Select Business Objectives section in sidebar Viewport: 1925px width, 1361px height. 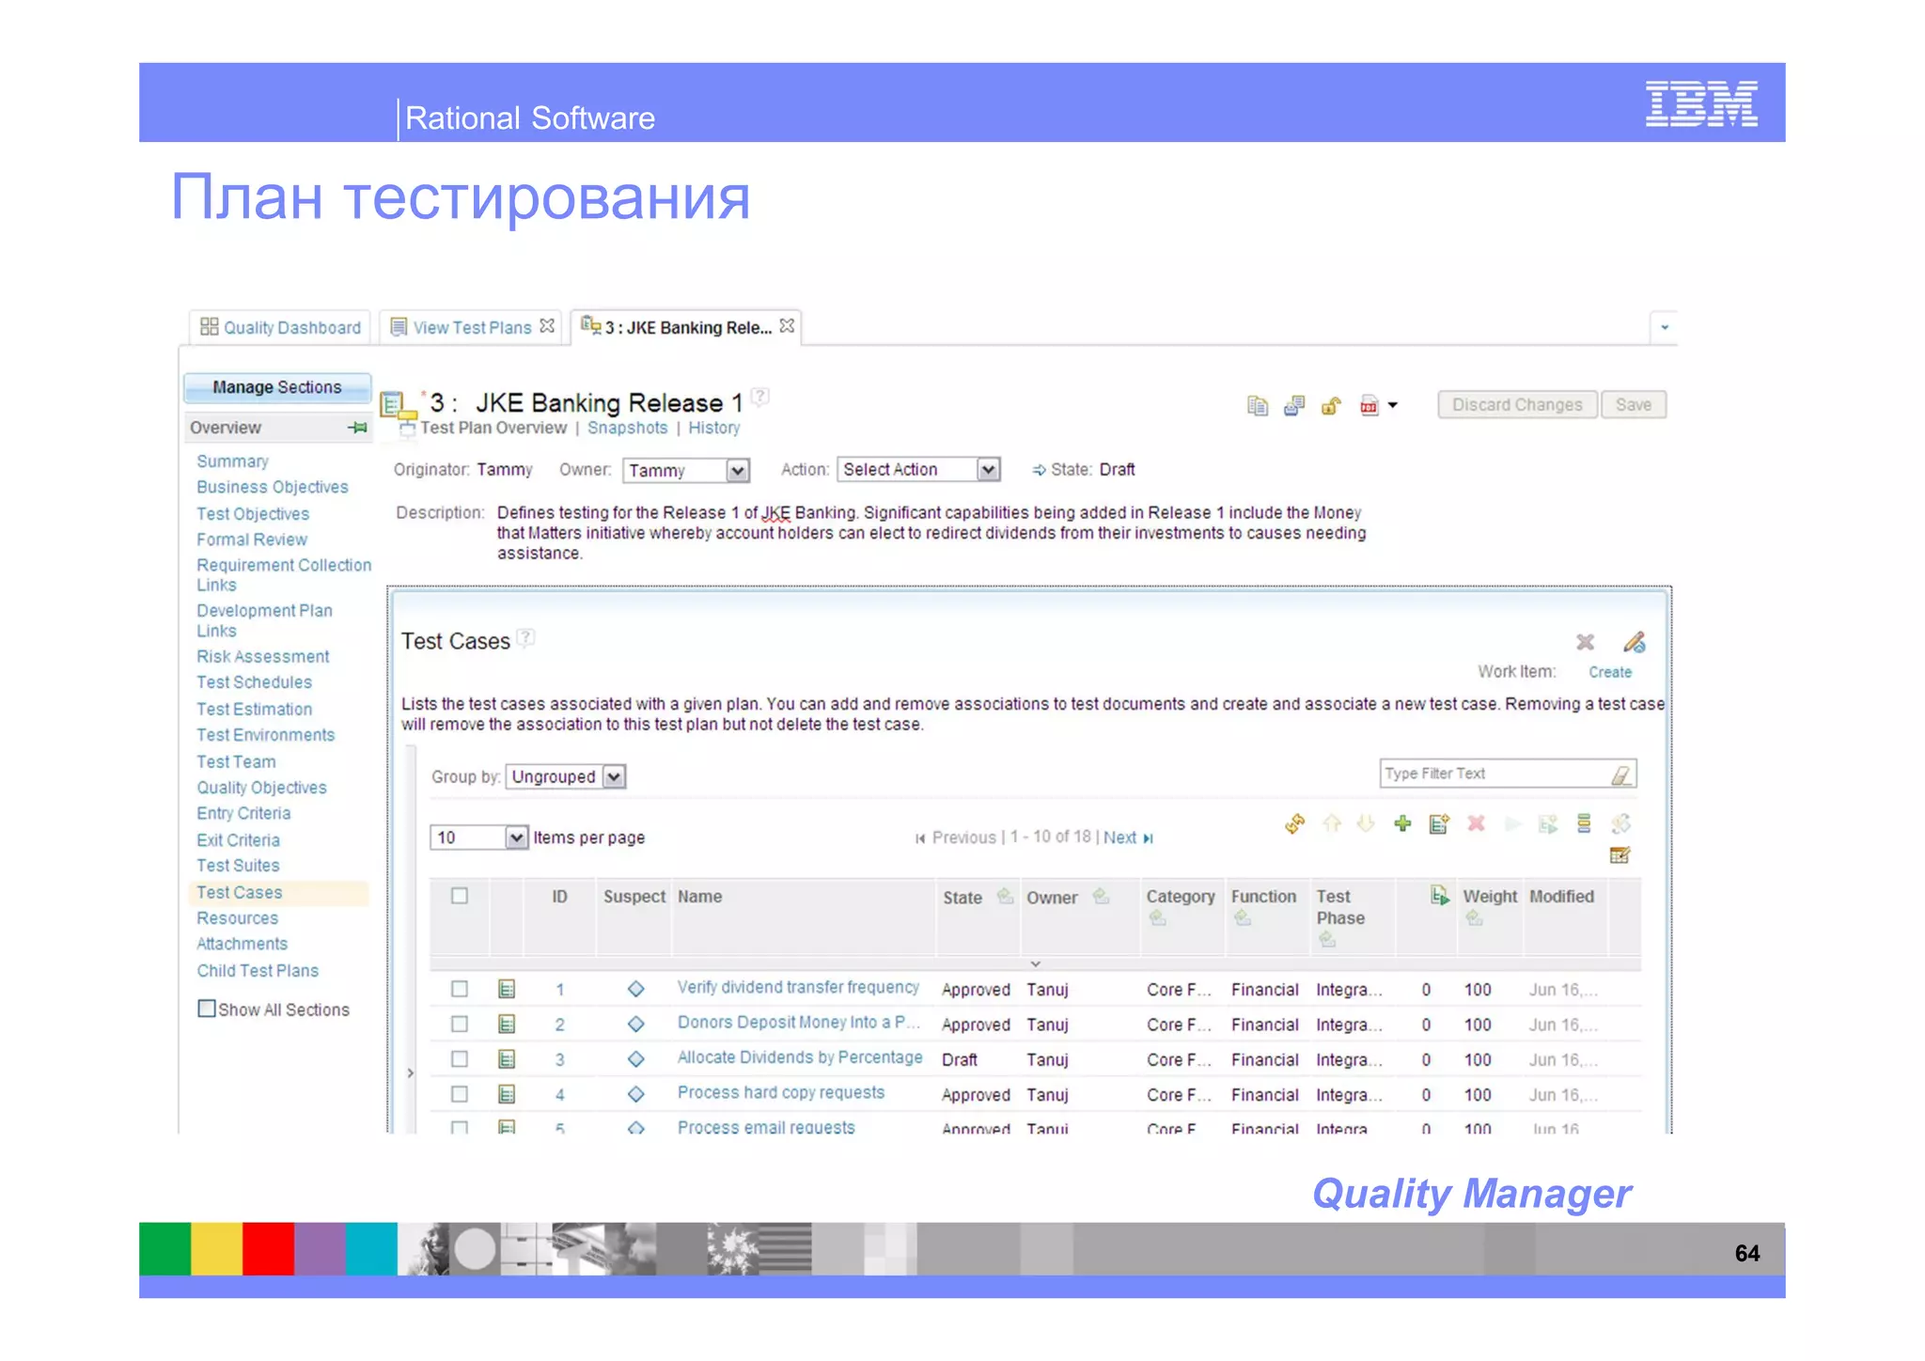pyautogui.click(x=273, y=487)
